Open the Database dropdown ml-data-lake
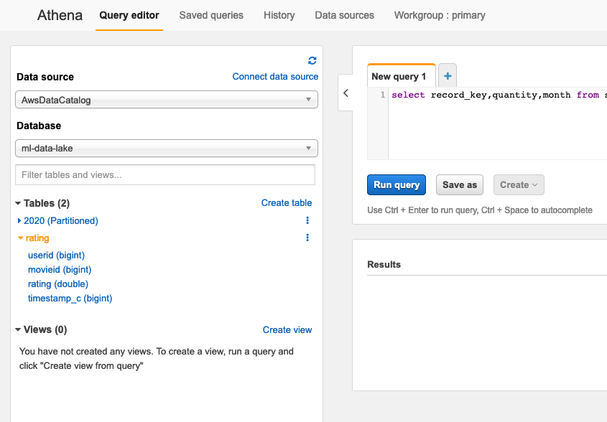Viewport: 607px width, 422px height. tap(166, 149)
